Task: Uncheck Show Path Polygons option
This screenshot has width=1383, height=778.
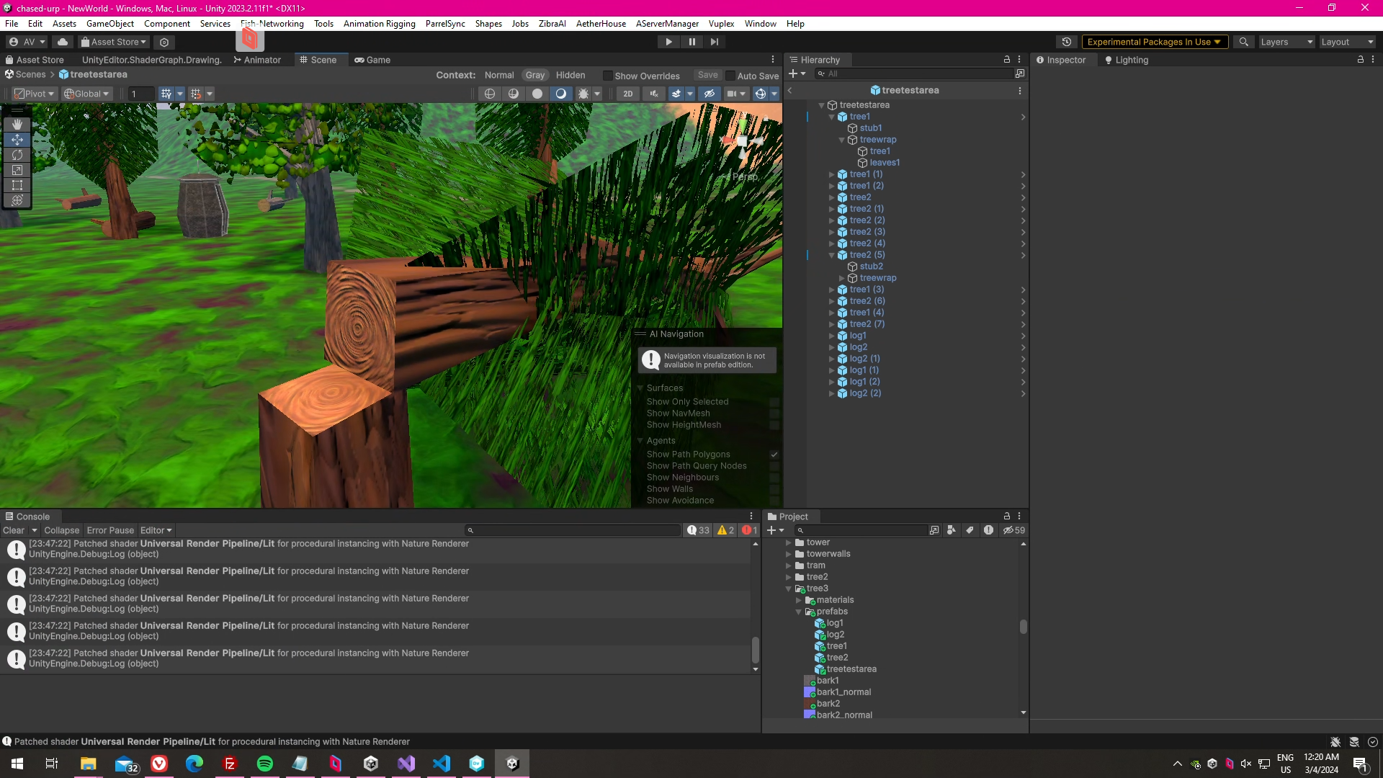Action: pyautogui.click(x=774, y=455)
